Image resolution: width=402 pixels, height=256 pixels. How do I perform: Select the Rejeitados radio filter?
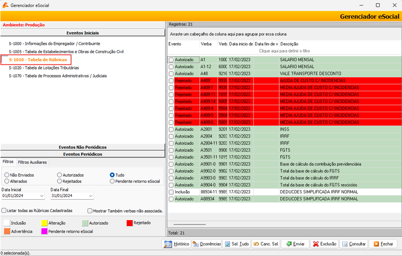point(59,182)
